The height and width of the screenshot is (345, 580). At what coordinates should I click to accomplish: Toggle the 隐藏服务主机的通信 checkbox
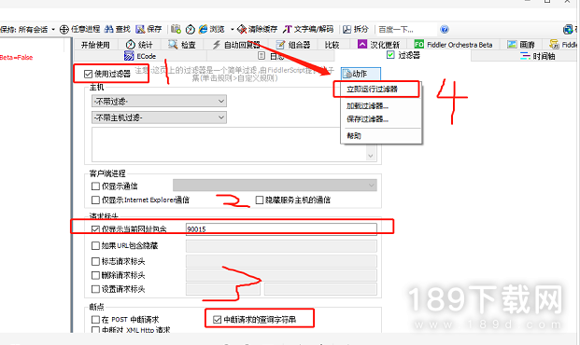260,200
